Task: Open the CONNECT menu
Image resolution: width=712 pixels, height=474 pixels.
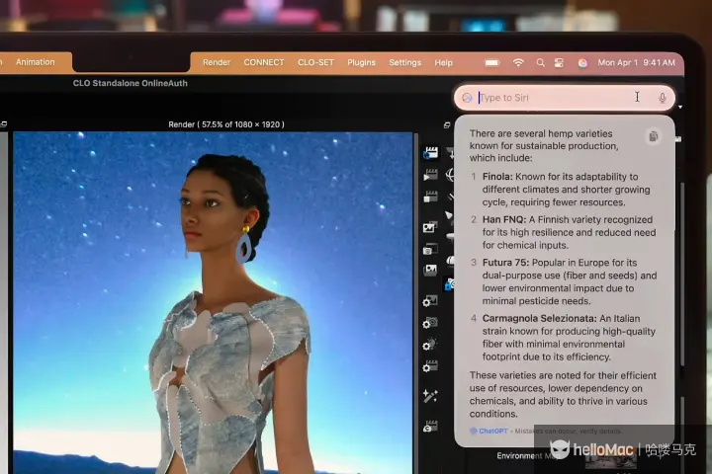Action: click(264, 62)
